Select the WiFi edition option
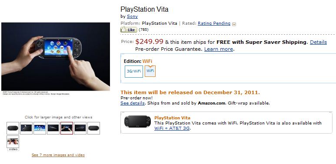The width and height of the screenshot is (336, 164). point(150,71)
